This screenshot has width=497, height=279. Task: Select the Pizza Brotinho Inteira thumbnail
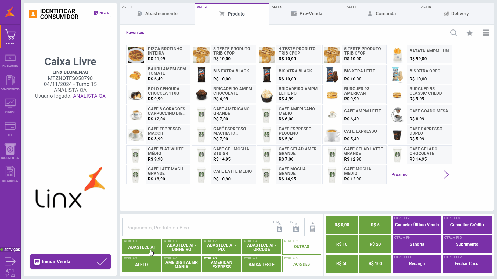click(x=136, y=55)
